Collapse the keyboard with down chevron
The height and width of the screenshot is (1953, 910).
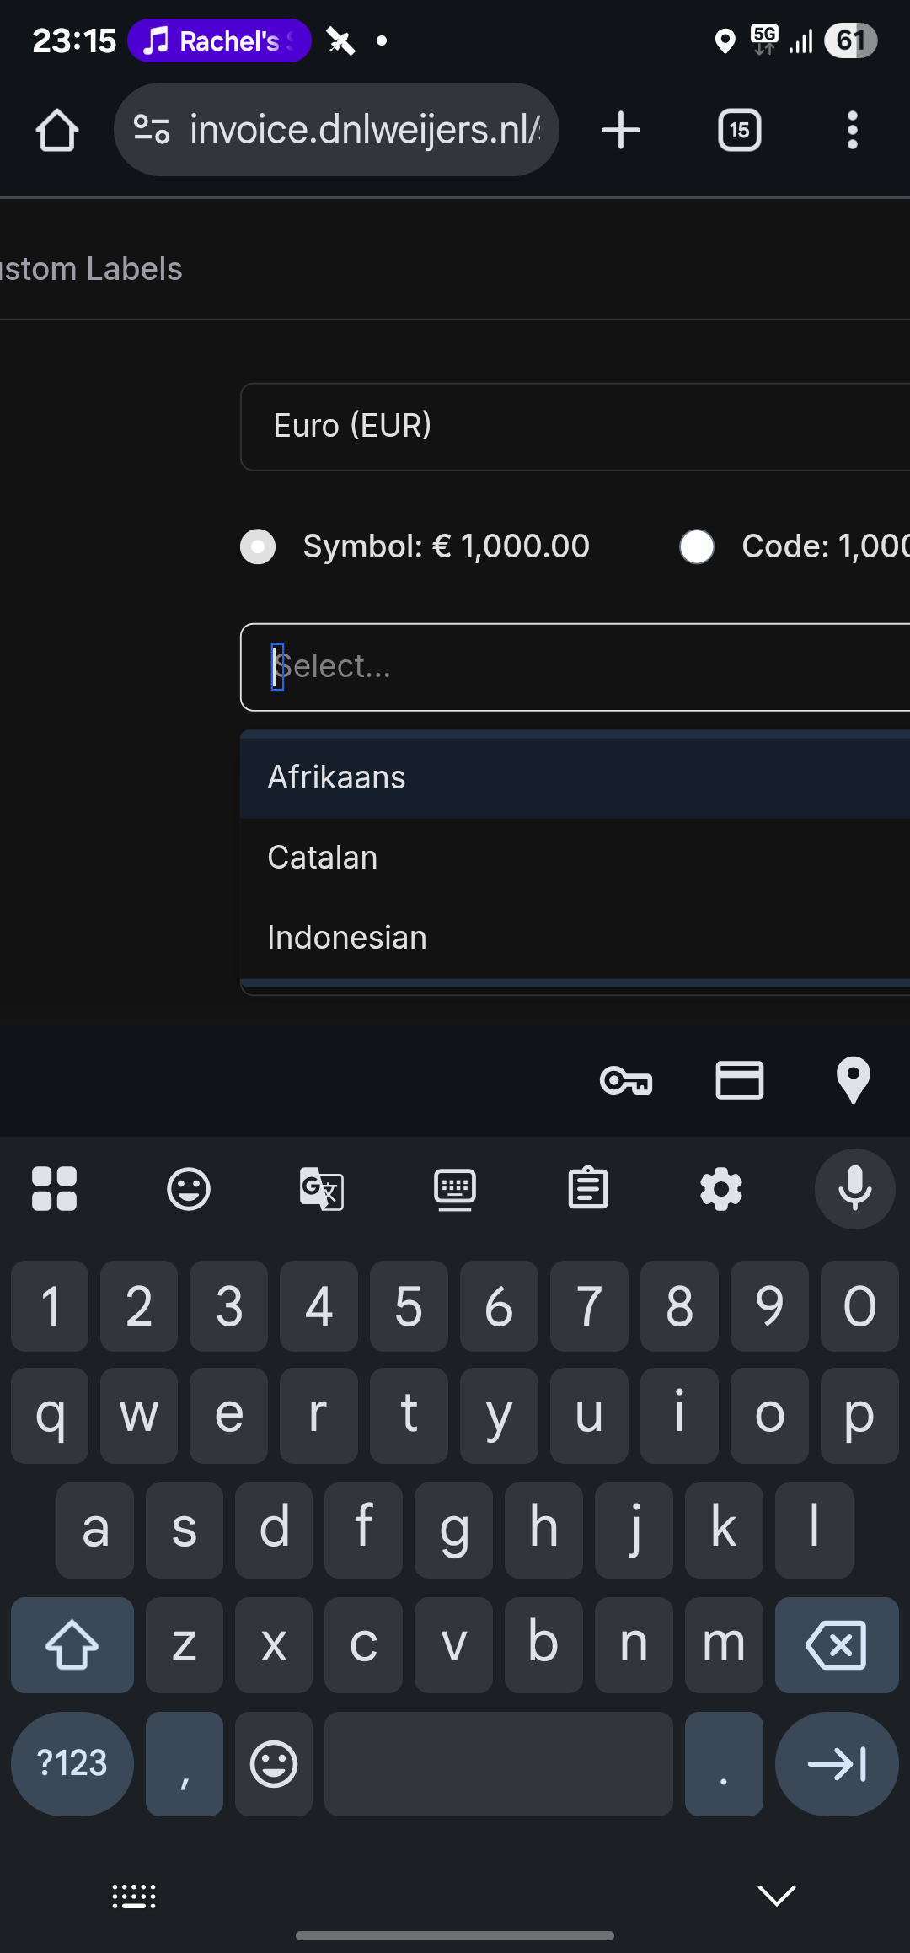pyautogui.click(x=776, y=1896)
